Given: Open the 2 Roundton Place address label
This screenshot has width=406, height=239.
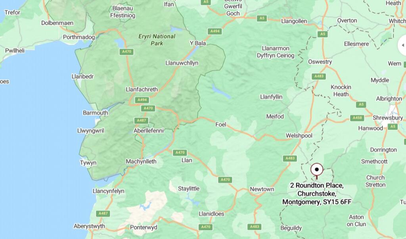Looking at the screenshot, I should pyautogui.click(x=317, y=193).
